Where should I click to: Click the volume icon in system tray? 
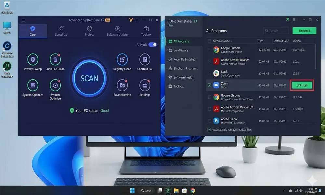301,190
